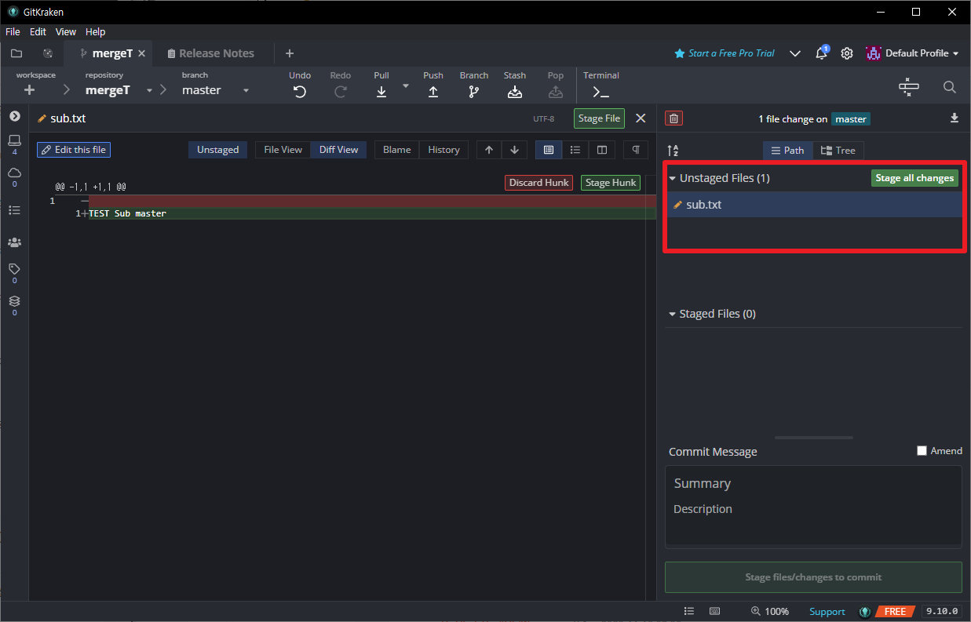Stash changes with the Stash icon
This screenshot has width=971, height=622.
pos(515,91)
